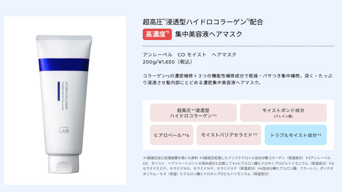Viewport: 342px width, 192px height.
Task: Select the 超高圧浸透型ハイドロコラーゲン ingredient box
Action: click(x=193, y=113)
